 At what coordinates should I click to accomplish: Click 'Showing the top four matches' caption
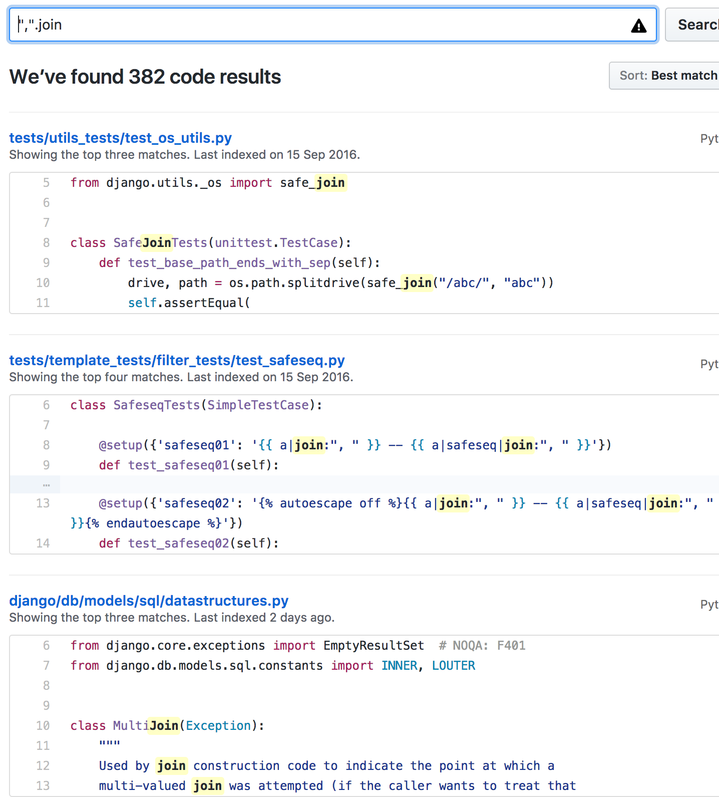[x=97, y=377]
